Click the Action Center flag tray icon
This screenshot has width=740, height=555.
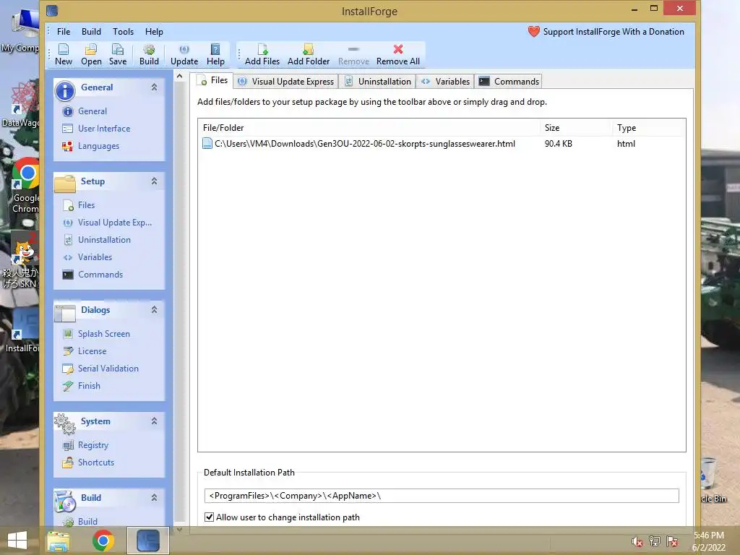[672, 541]
